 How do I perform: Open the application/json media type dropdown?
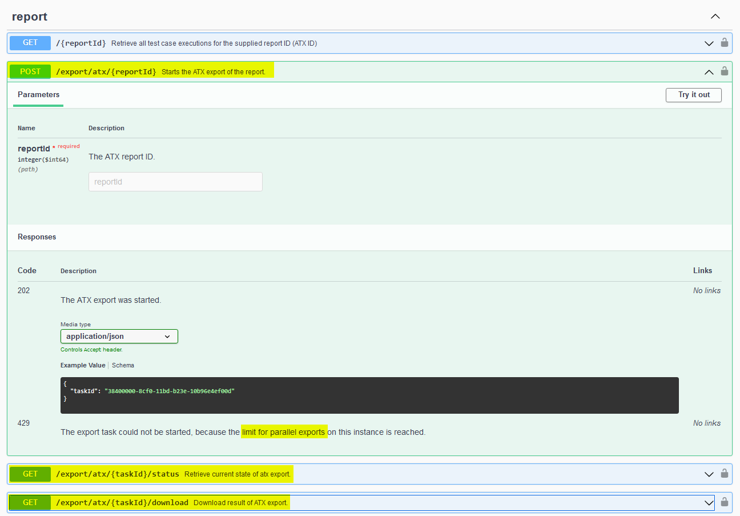(119, 337)
